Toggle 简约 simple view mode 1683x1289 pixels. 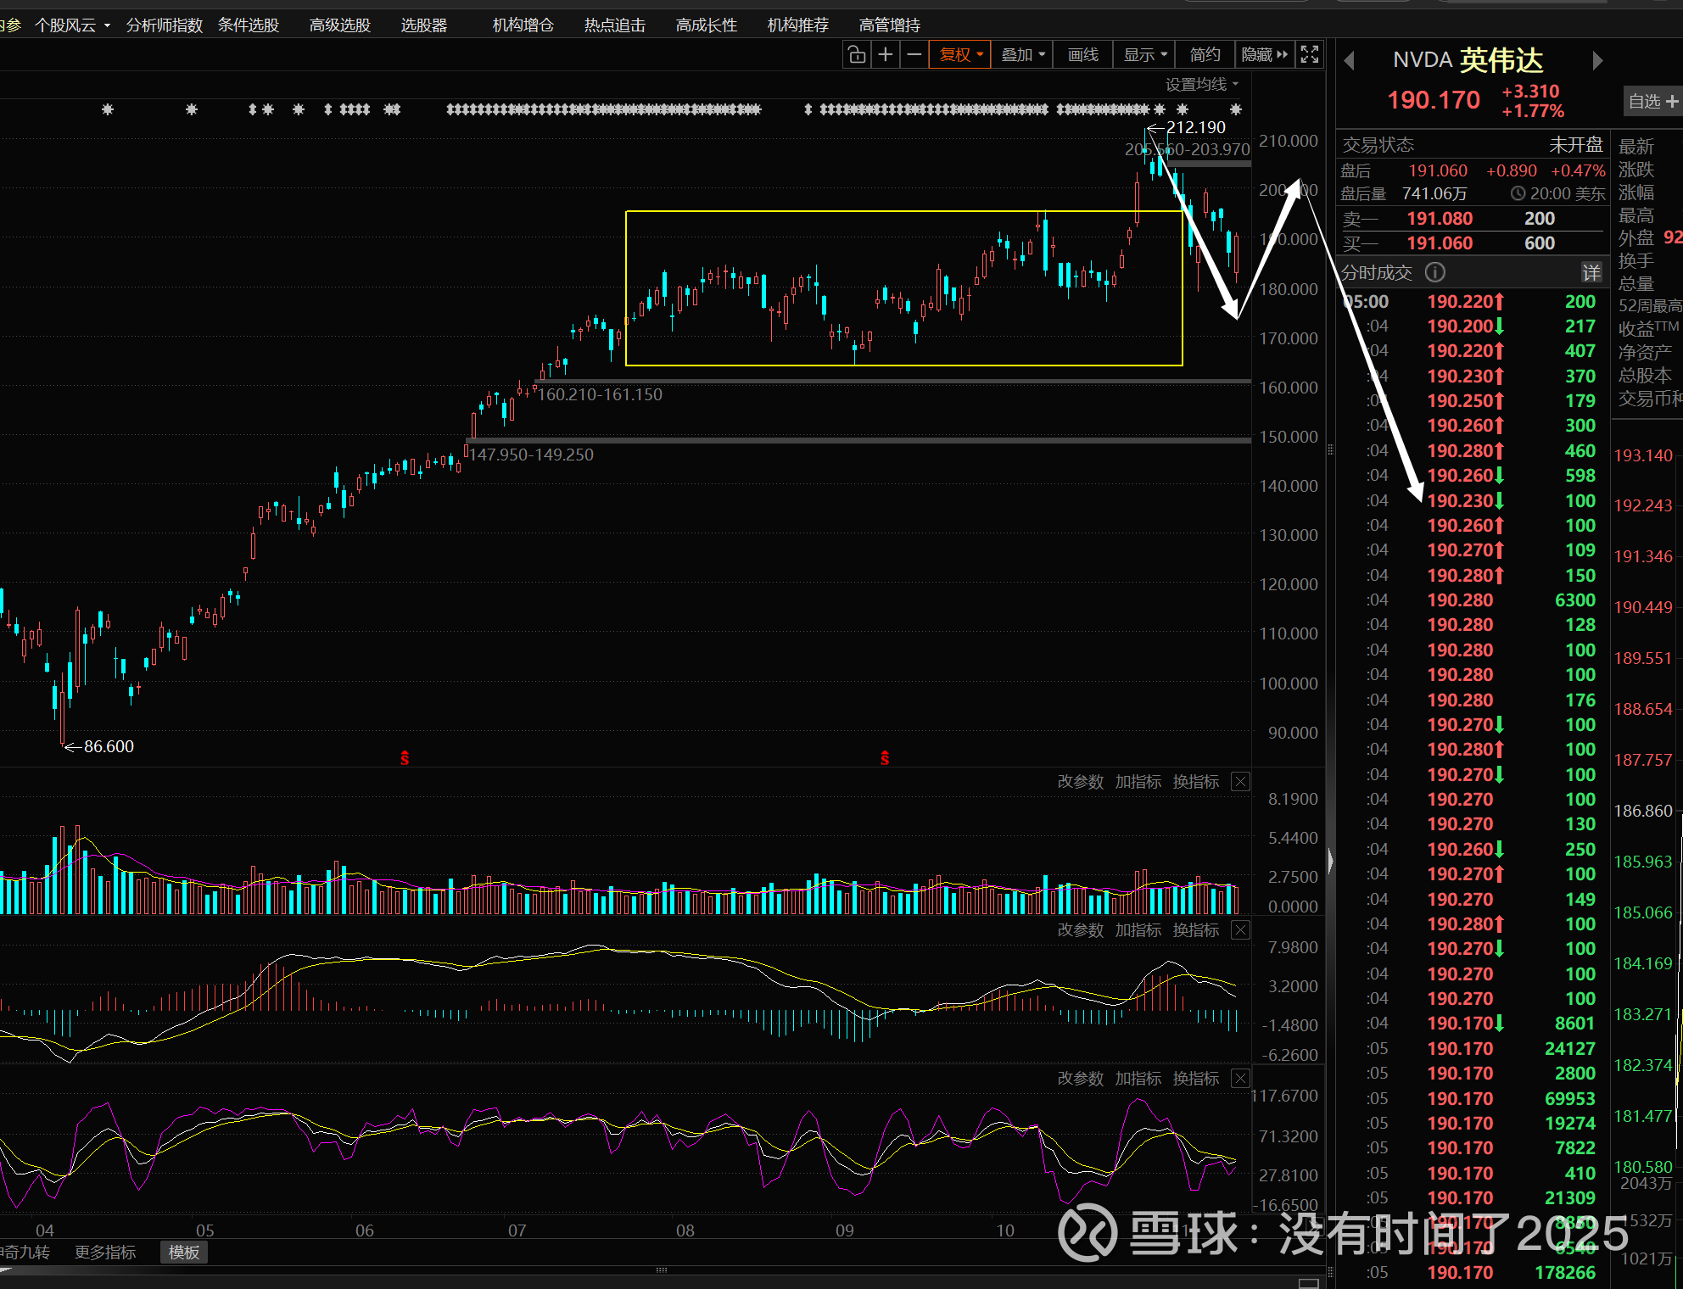click(1205, 55)
